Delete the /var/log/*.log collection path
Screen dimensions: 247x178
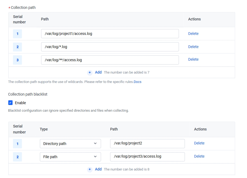(193, 47)
